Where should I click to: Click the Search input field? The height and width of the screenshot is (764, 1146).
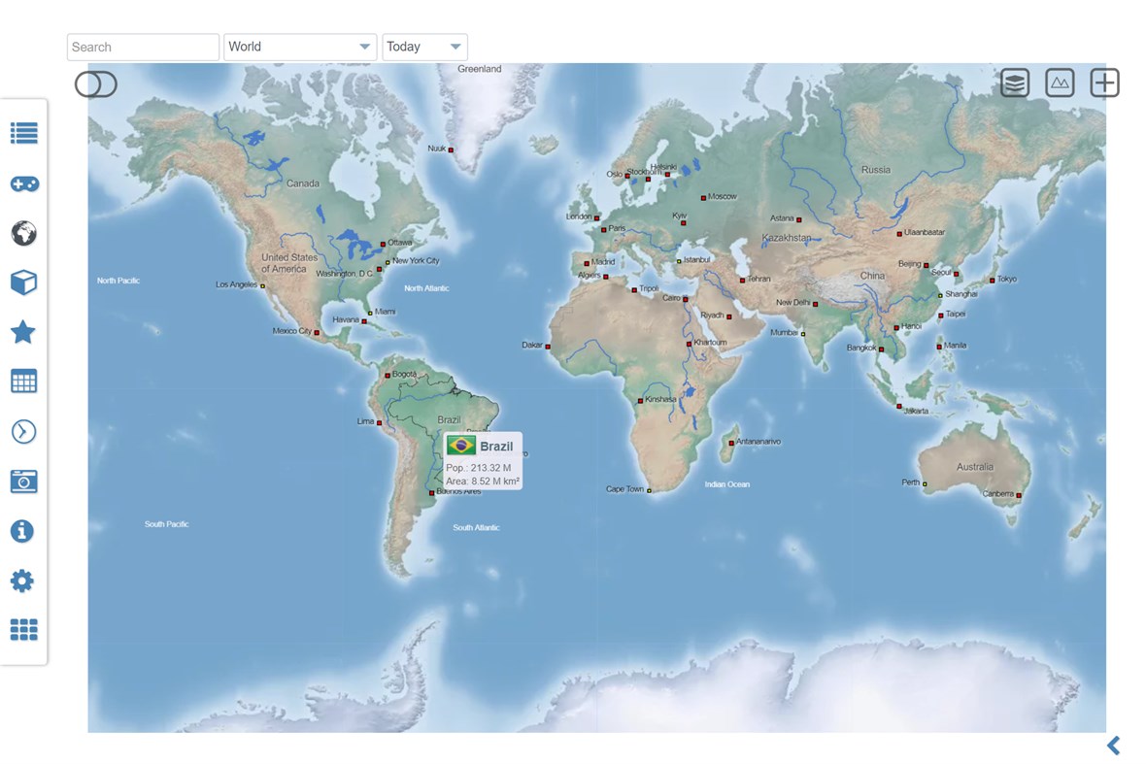point(142,46)
